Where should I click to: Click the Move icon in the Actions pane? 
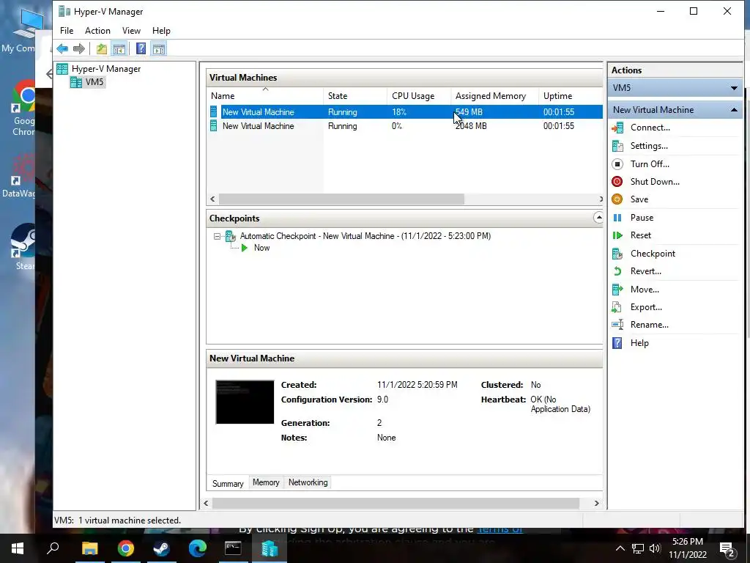(617, 290)
